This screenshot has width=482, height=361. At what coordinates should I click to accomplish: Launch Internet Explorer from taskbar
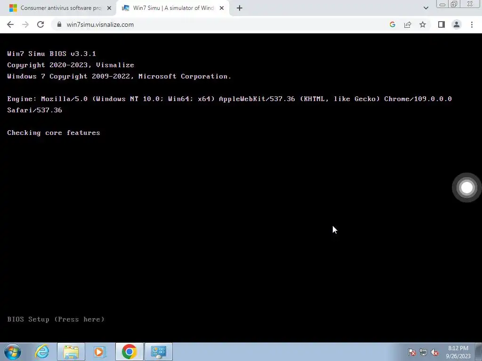coord(42,352)
